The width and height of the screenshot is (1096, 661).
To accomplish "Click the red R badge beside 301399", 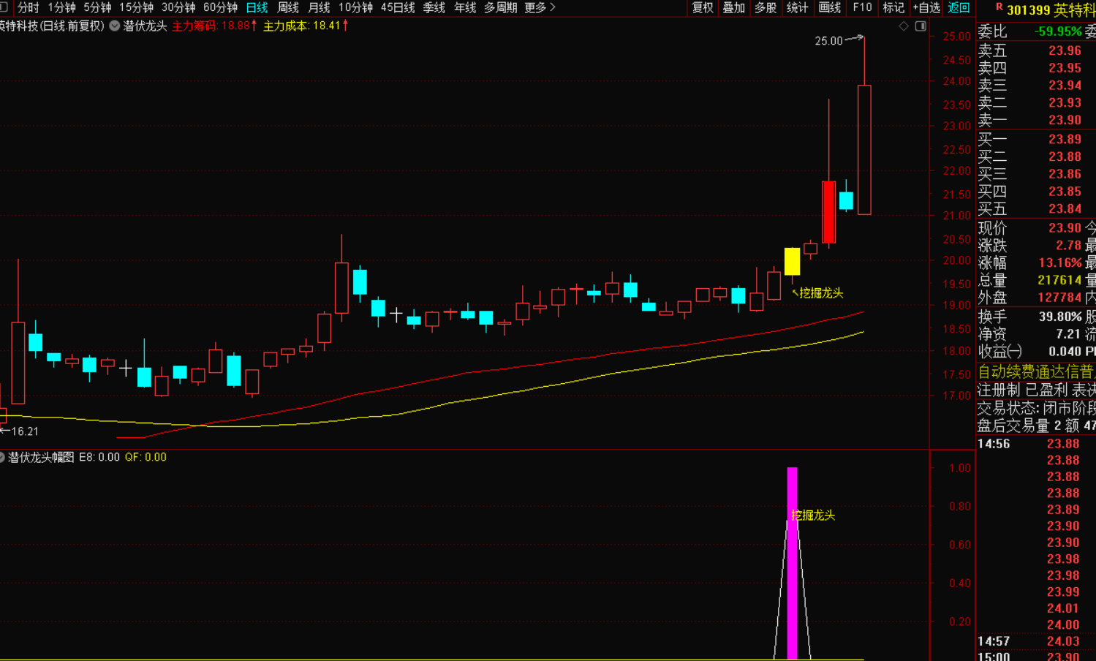I will coord(999,8).
